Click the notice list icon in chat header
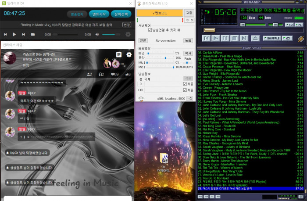Image resolution: width=307 pixels, height=201 pixels. pos(119,54)
